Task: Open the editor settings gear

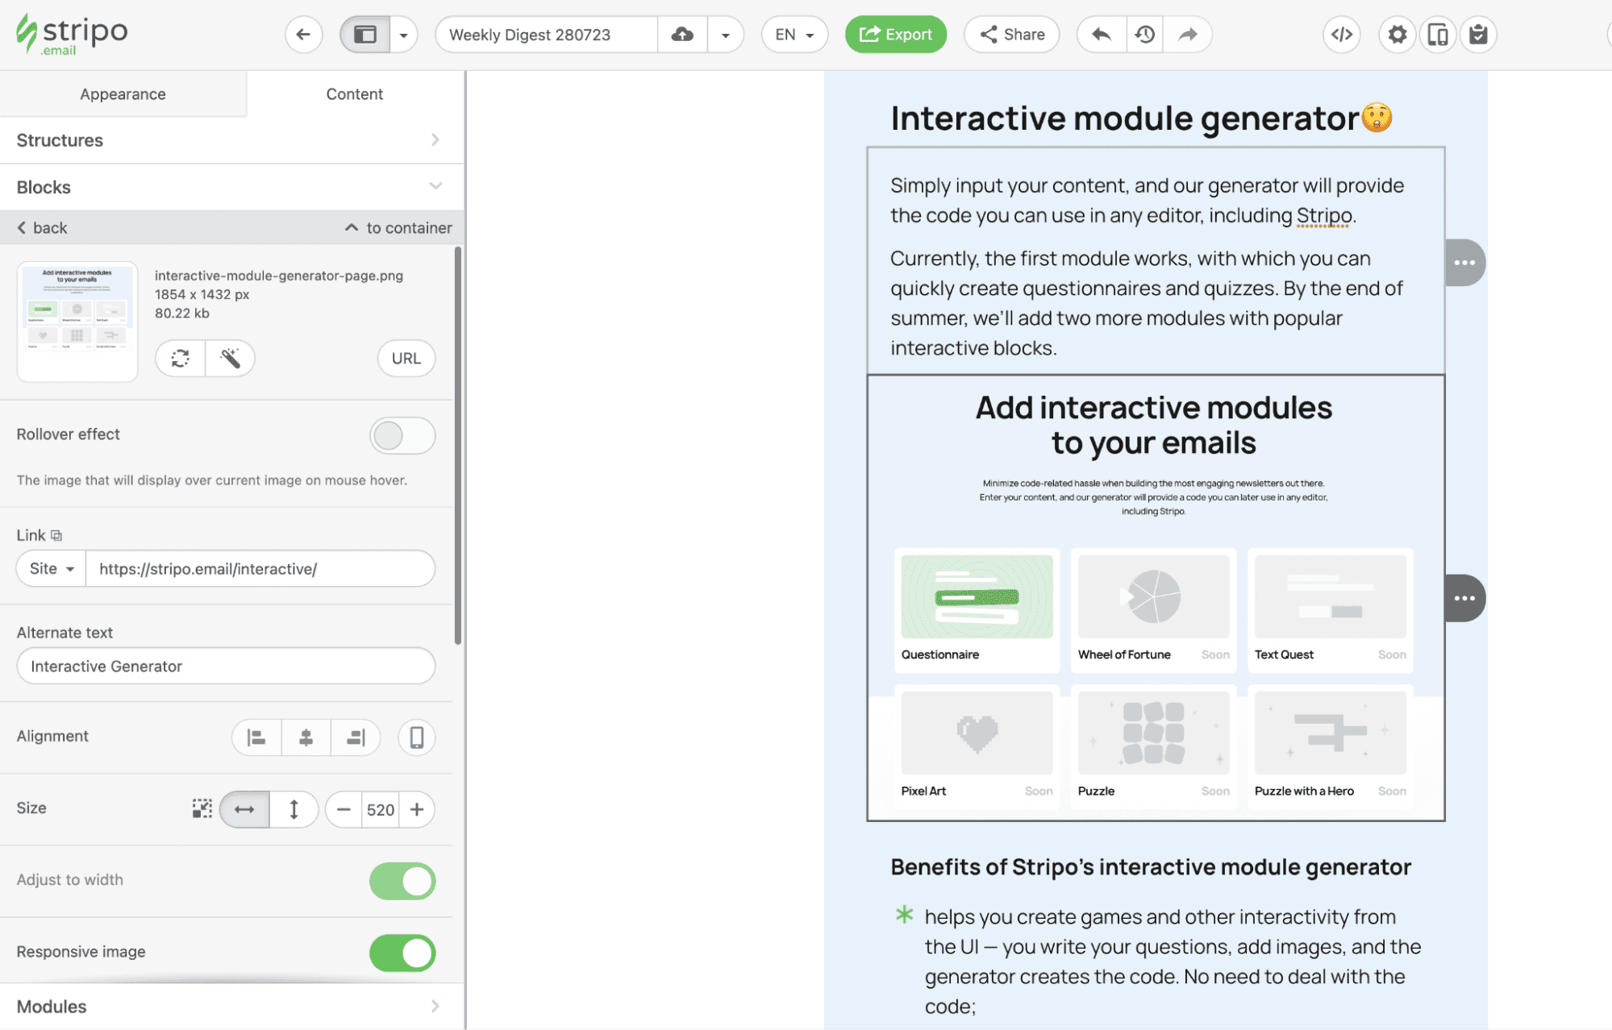Action: [x=1397, y=34]
